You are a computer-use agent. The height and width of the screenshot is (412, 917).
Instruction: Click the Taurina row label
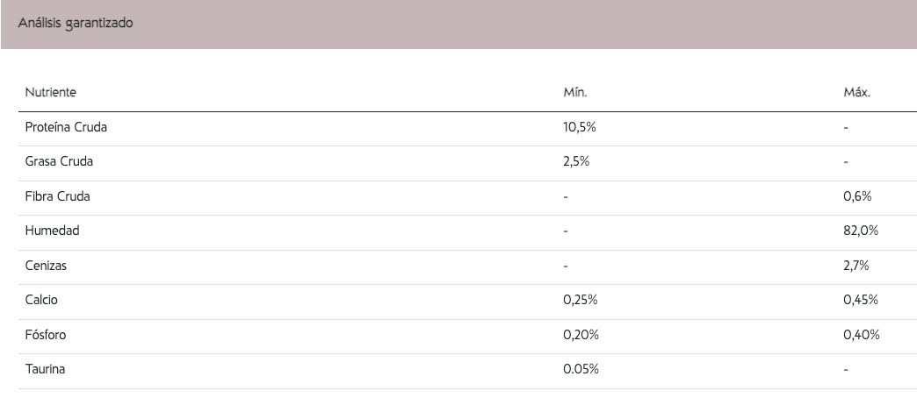[45, 369]
